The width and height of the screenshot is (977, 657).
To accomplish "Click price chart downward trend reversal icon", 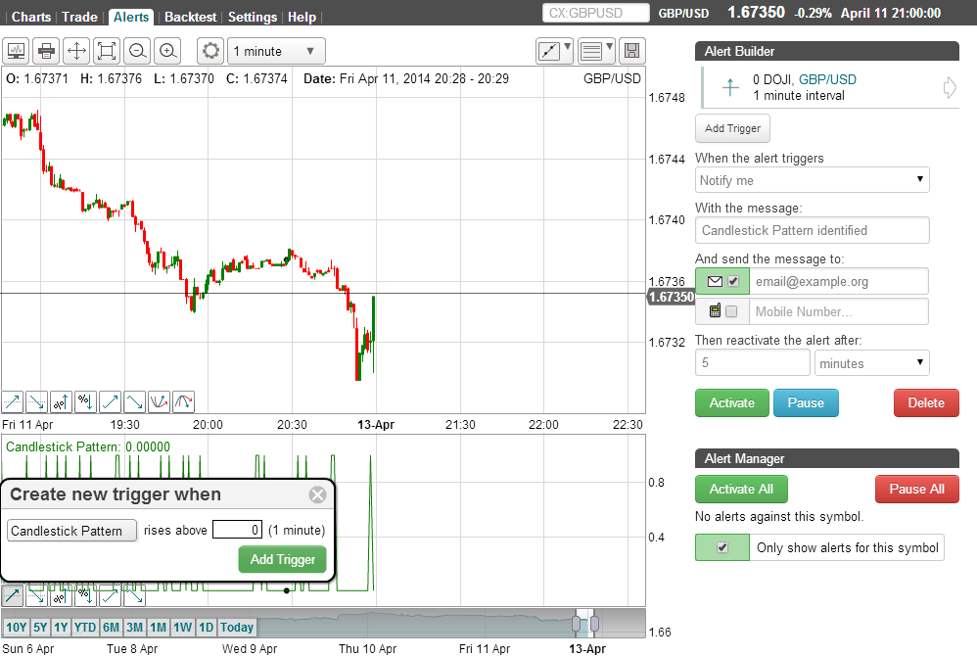I will [x=134, y=402].
